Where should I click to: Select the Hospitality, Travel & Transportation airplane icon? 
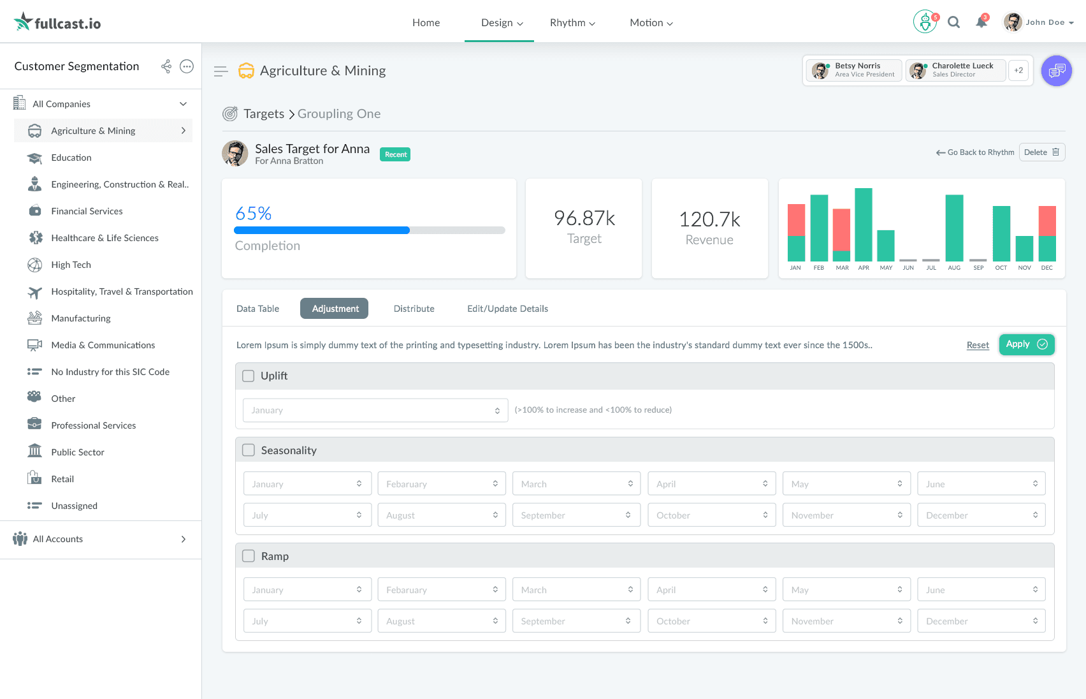click(35, 291)
